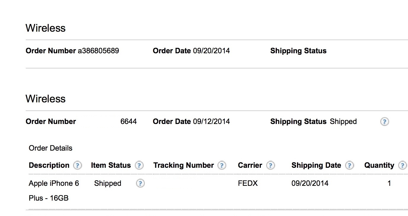Click the Shipped item status text

pyautogui.click(x=108, y=183)
